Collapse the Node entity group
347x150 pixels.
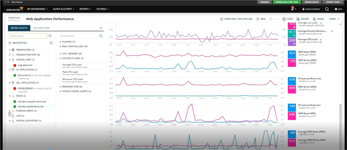10,96
